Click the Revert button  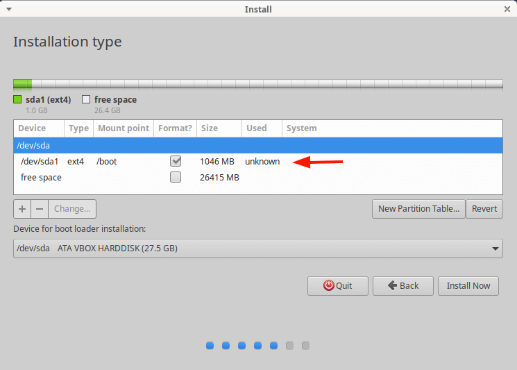(484, 209)
